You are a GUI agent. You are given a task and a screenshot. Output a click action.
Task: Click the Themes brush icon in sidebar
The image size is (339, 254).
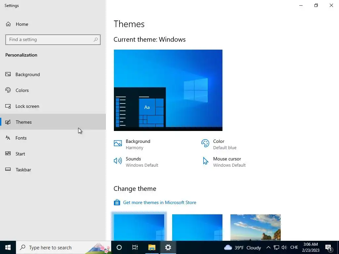(x=8, y=122)
